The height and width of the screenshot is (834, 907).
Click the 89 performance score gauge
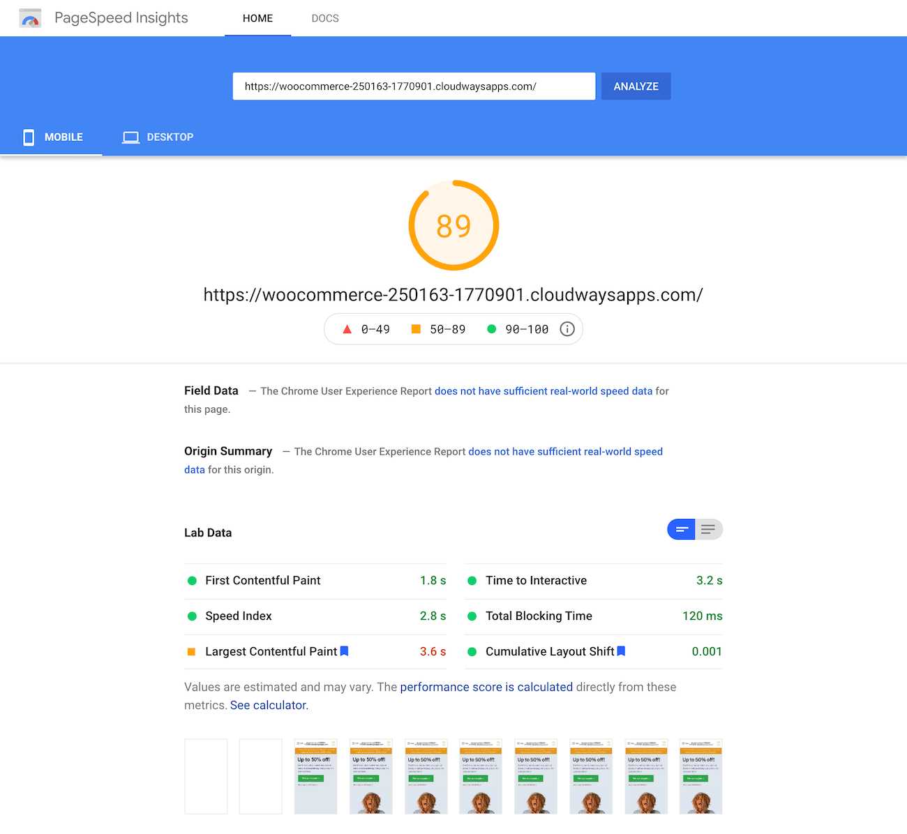click(453, 225)
